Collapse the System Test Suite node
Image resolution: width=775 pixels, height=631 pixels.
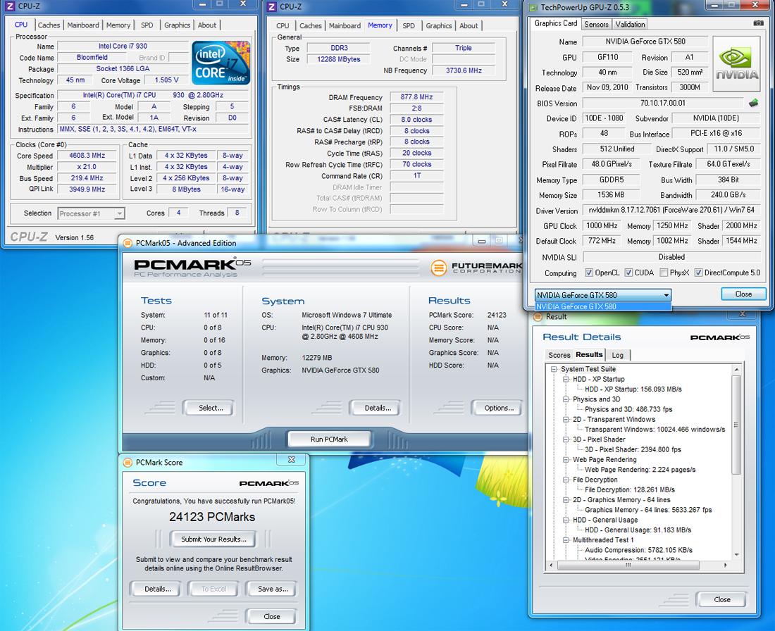[554, 369]
